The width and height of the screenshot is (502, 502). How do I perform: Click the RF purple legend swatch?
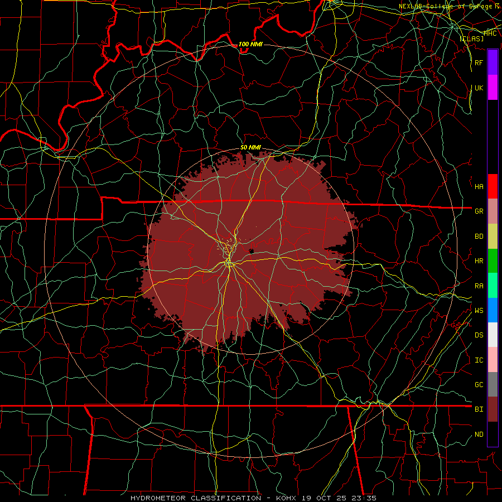pos(493,62)
